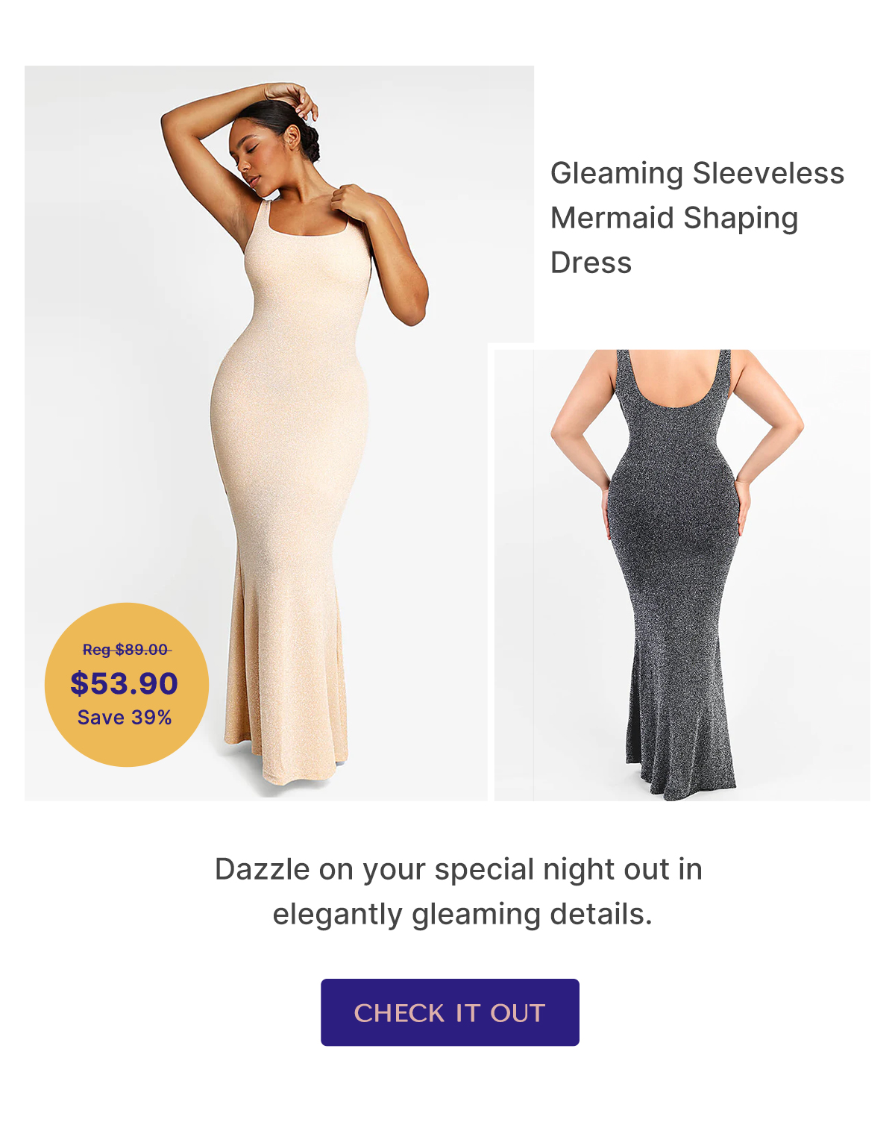Click the CHECK IT OUT button

pyautogui.click(x=450, y=1012)
